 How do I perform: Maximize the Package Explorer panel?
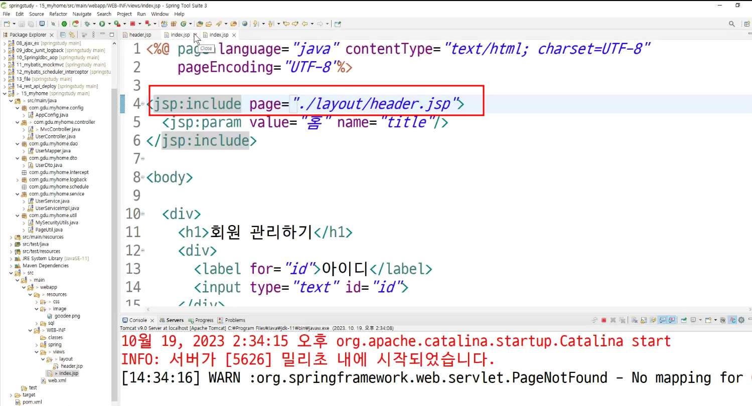(111, 35)
